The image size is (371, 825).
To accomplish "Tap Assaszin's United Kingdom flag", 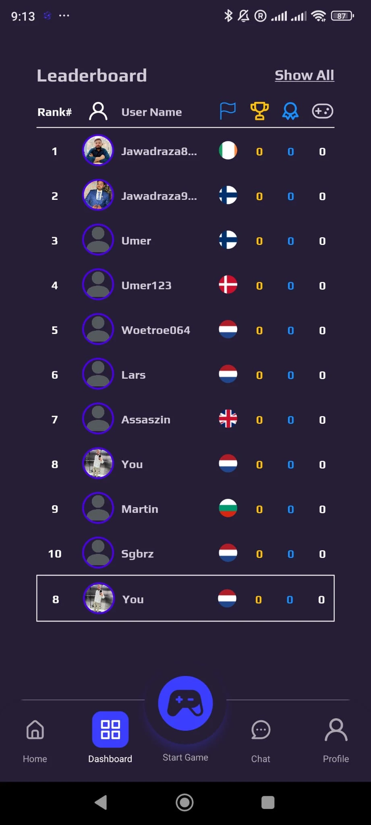I will point(228,419).
